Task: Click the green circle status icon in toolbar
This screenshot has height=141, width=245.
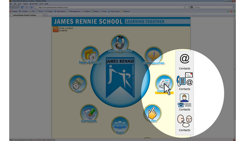Action: tap(234, 12)
